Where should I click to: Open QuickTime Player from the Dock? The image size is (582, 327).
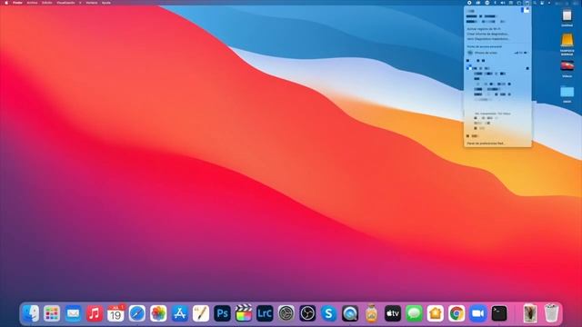[x=350, y=313]
